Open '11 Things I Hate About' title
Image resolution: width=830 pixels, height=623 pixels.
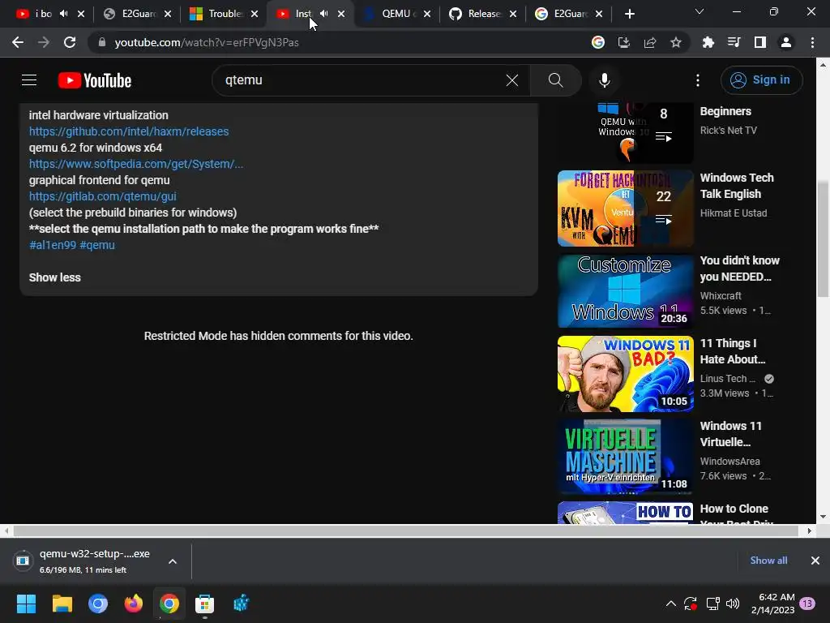pyautogui.click(x=733, y=351)
